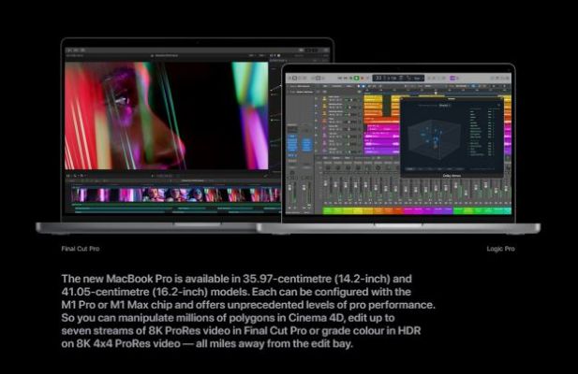Click the purple track icon in Logic's track list

click(x=324, y=122)
